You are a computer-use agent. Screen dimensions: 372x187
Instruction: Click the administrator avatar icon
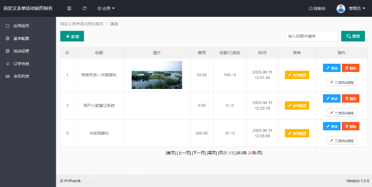[341, 8]
